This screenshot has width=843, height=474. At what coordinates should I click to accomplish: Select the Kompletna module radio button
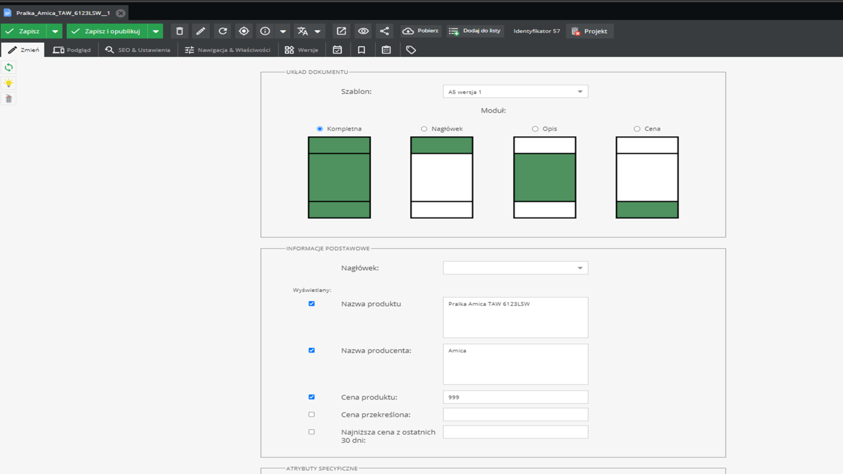[x=320, y=129]
